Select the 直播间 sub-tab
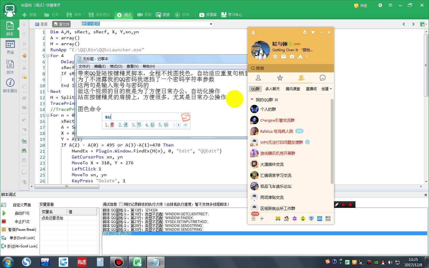 (311, 89)
